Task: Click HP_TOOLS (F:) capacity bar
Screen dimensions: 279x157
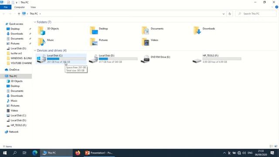Action: (x=222, y=59)
